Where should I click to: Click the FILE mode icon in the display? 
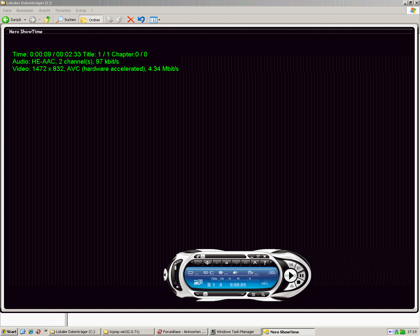(x=198, y=282)
